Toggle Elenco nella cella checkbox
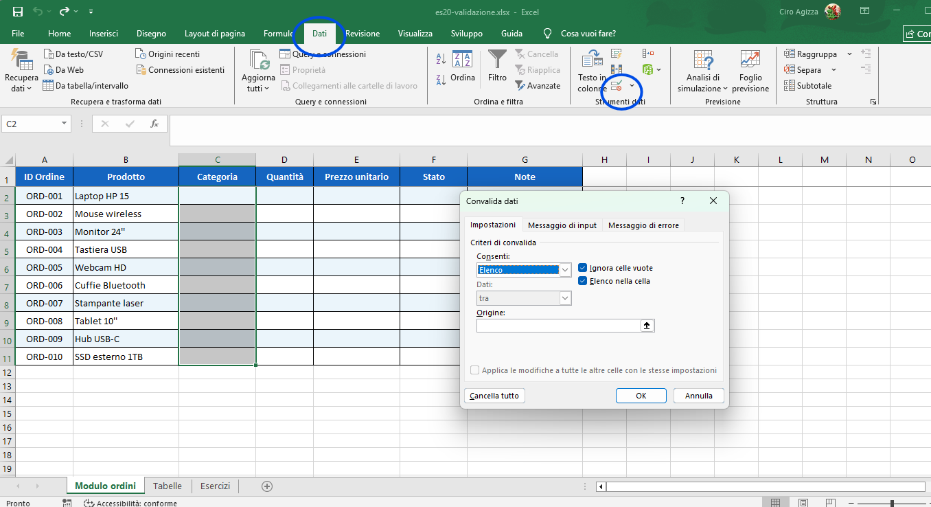This screenshot has width=931, height=507. 583,281
